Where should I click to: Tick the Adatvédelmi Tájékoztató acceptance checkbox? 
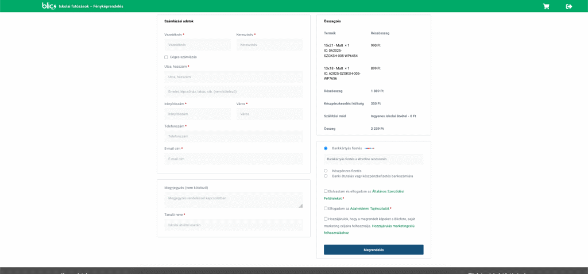tap(326, 209)
